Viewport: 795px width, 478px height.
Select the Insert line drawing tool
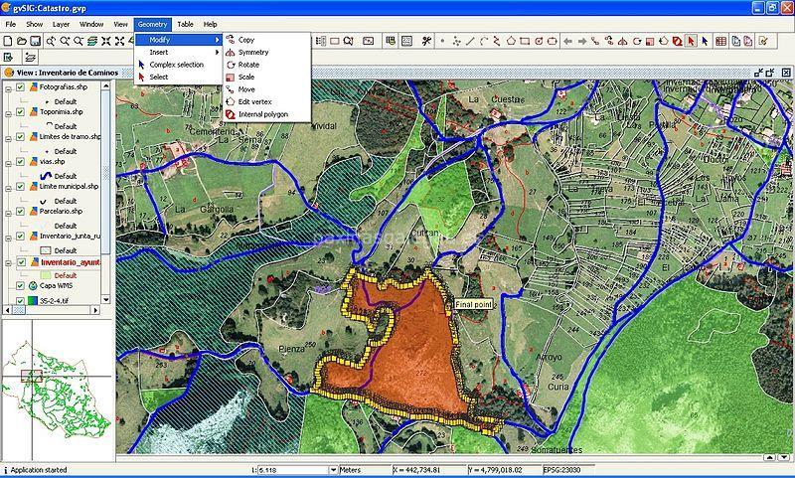[x=470, y=41]
